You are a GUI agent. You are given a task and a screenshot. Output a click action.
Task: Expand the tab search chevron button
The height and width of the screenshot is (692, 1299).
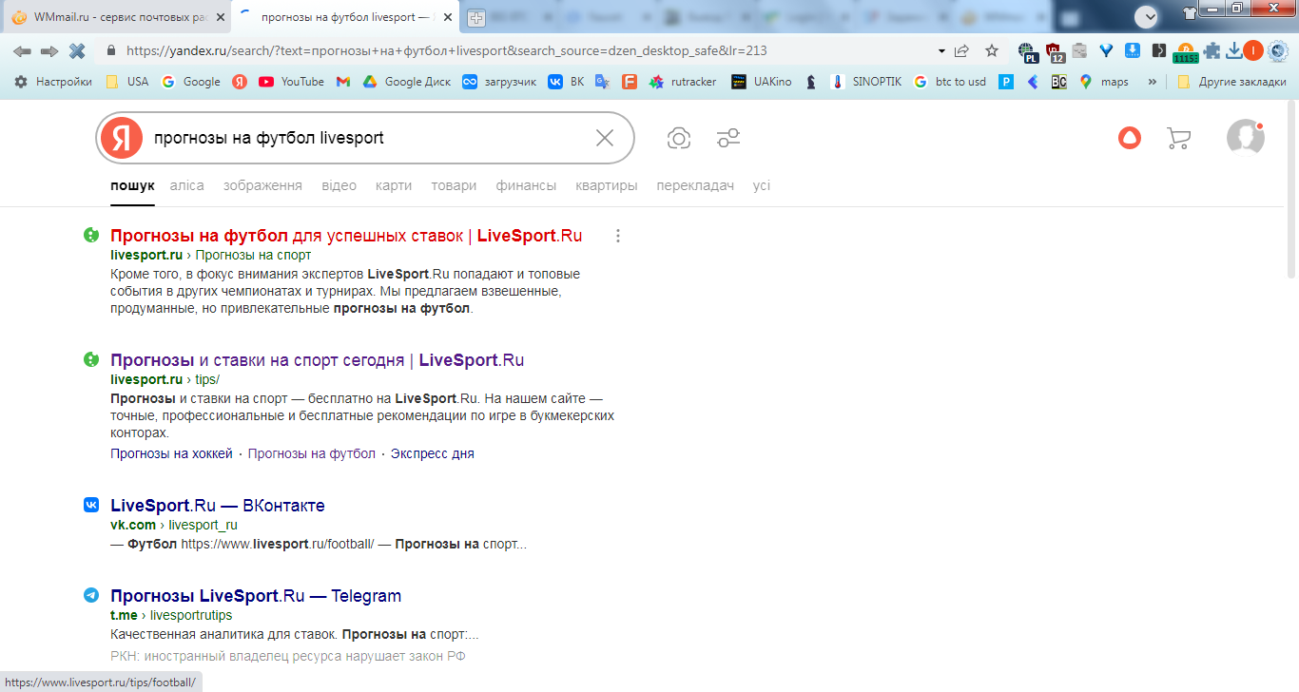(1147, 16)
